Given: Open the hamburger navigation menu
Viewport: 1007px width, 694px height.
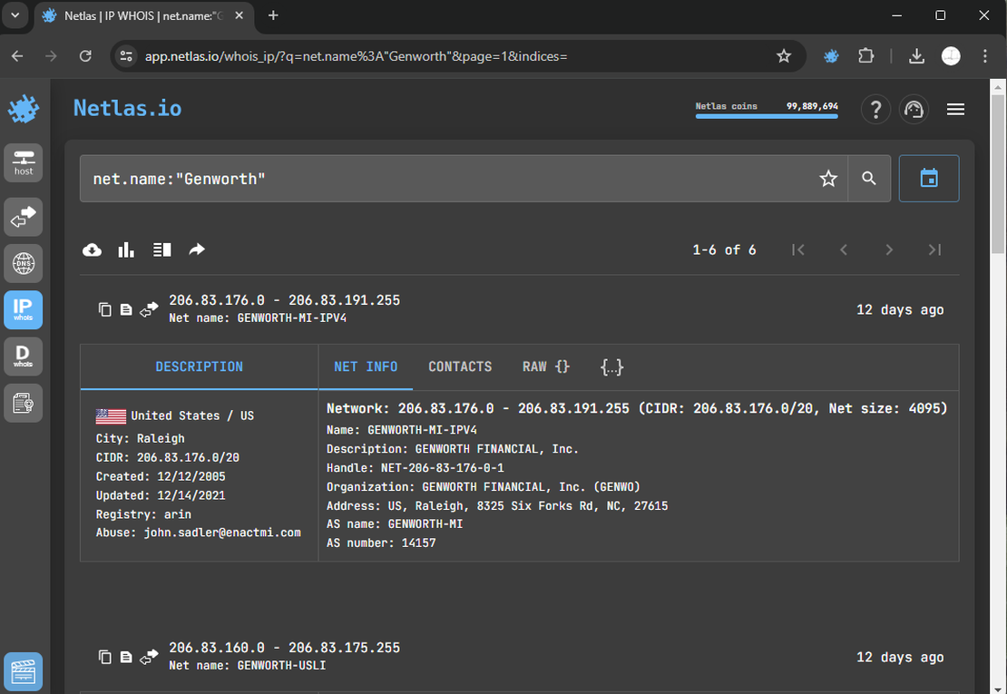Looking at the screenshot, I should pyautogui.click(x=955, y=109).
